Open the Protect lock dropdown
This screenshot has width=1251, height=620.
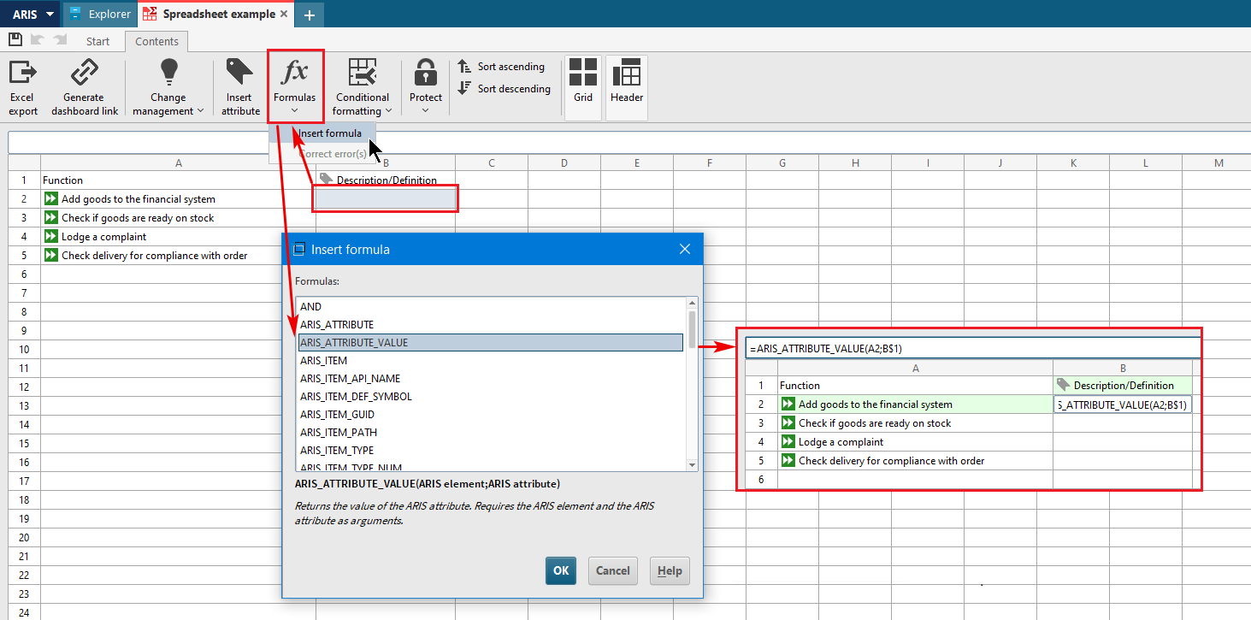coord(426,88)
